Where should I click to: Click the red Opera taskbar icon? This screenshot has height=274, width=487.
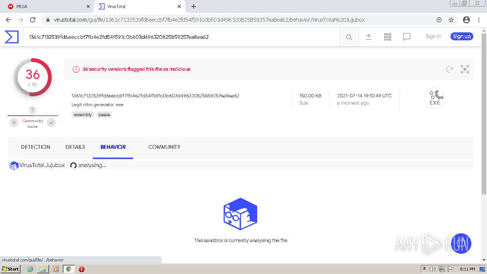click(x=81, y=269)
